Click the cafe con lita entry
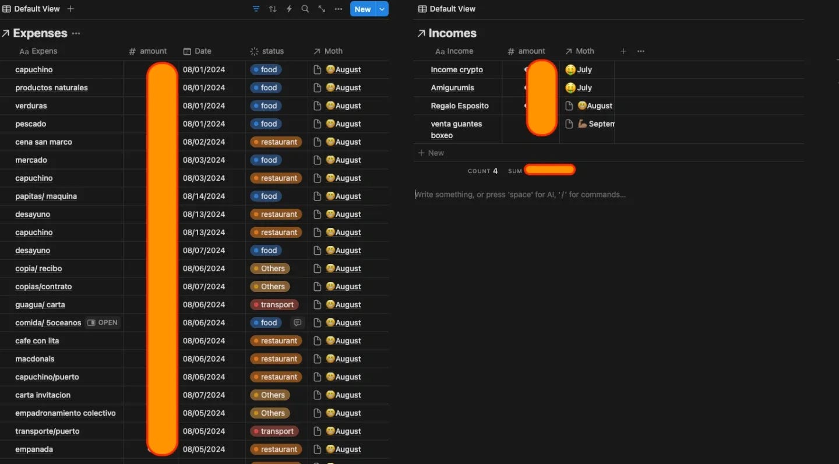839x464 pixels. click(x=37, y=341)
